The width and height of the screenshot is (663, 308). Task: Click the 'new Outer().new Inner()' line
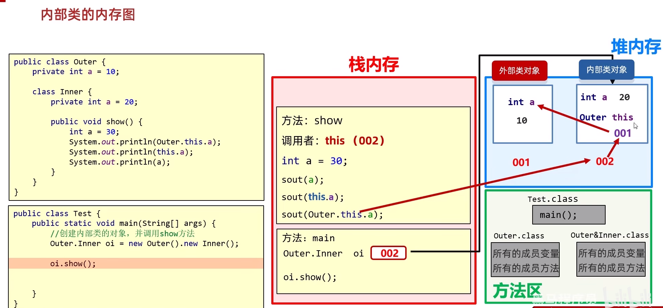144,244
